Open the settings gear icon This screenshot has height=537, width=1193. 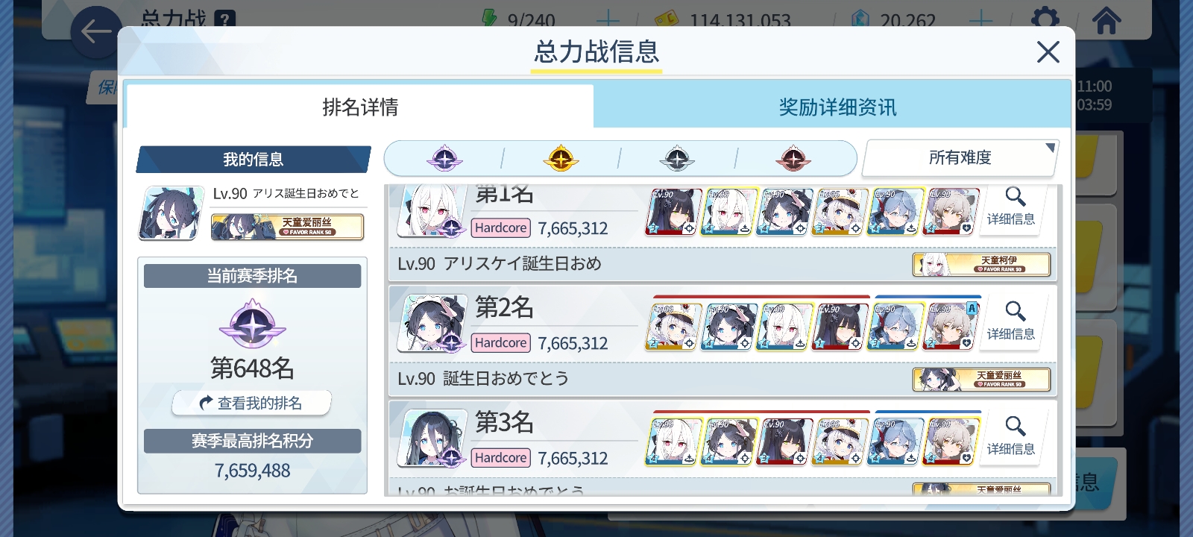coord(1045,19)
